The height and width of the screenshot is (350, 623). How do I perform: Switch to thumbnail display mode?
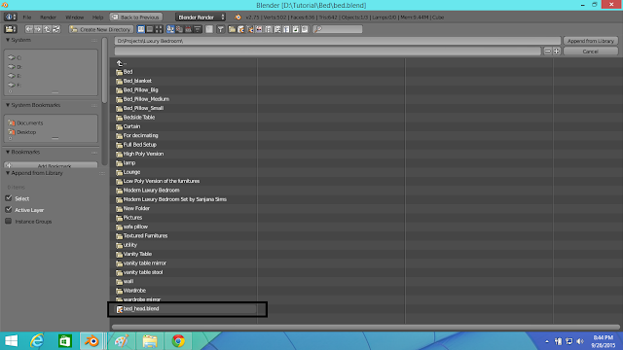[x=159, y=29]
